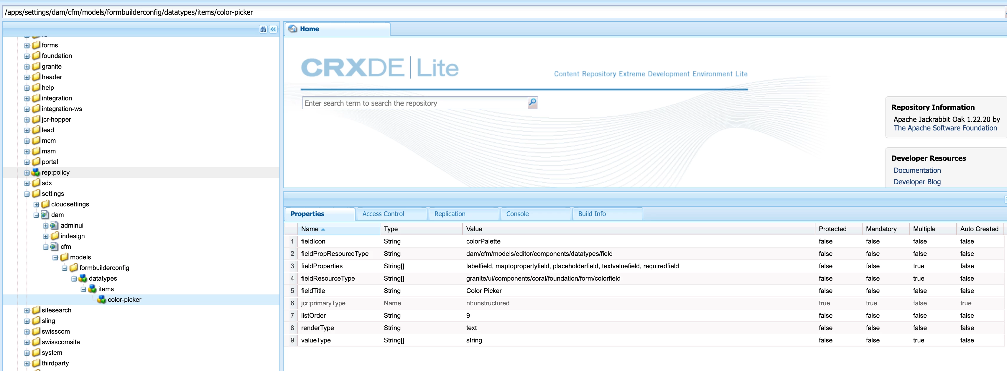
Task: Sort by the Name column header
Action: 310,229
